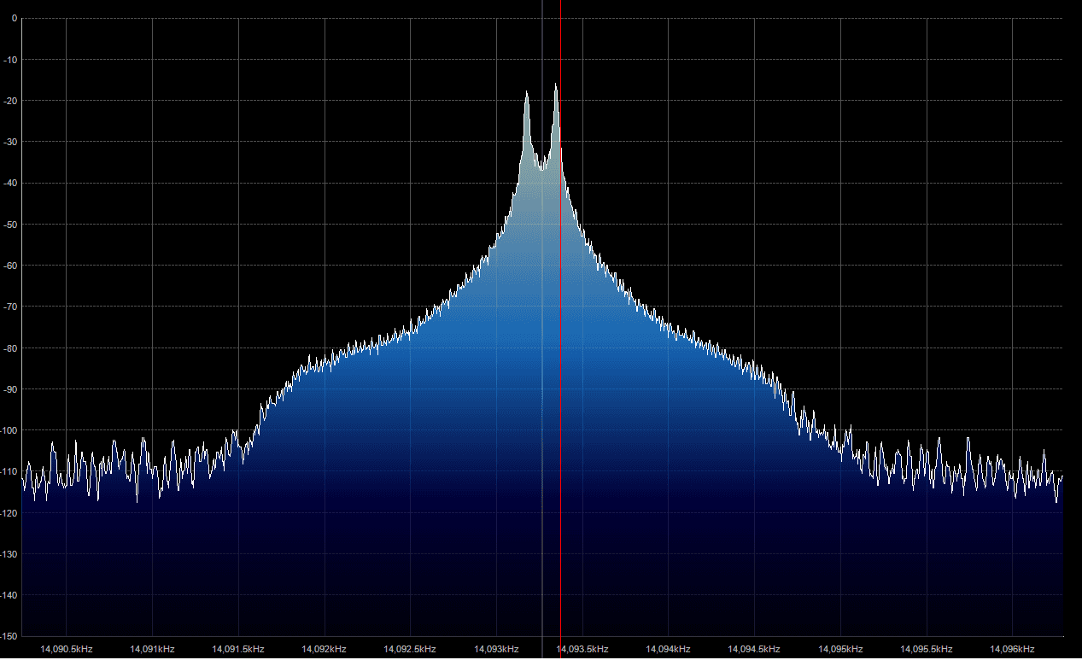This screenshot has height=660, width=1082.
Task: Click the 14,093.5kHz frequency label
Action: click(x=583, y=649)
